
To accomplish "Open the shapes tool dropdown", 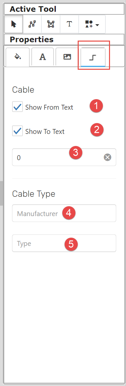I will tap(92, 24).
